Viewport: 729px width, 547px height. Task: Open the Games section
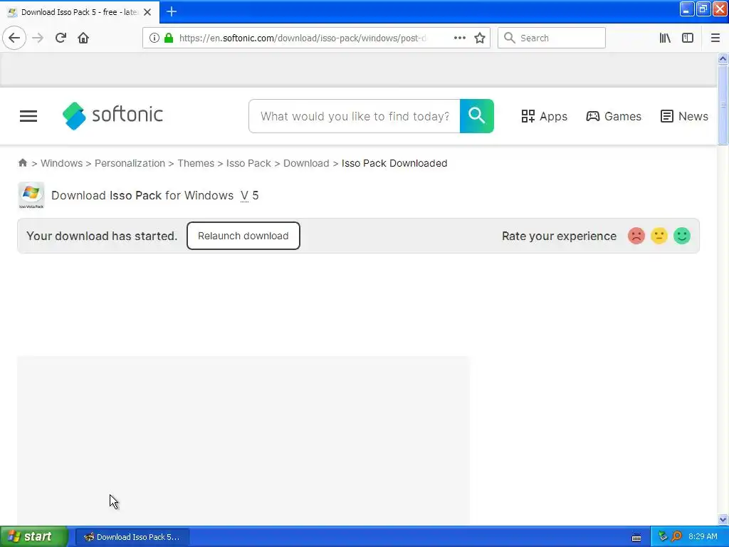pyautogui.click(x=613, y=116)
